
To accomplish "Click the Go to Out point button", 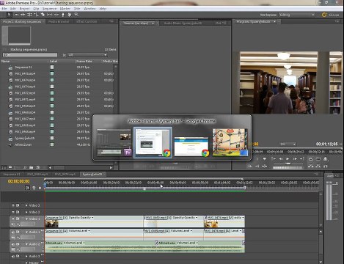I will [x=257, y=166].
